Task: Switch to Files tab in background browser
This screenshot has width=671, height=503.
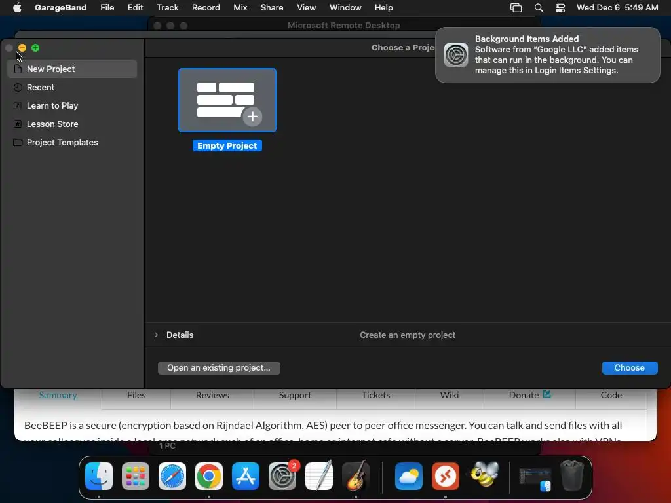Action: (x=136, y=395)
